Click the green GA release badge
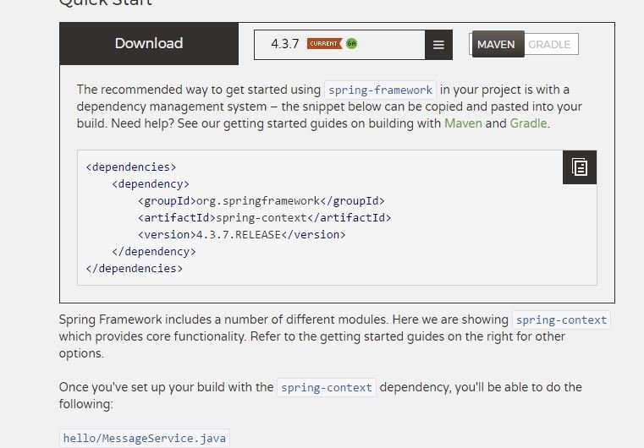This screenshot has height=448, width=644. pyautogui.click(x=351, y=44)
